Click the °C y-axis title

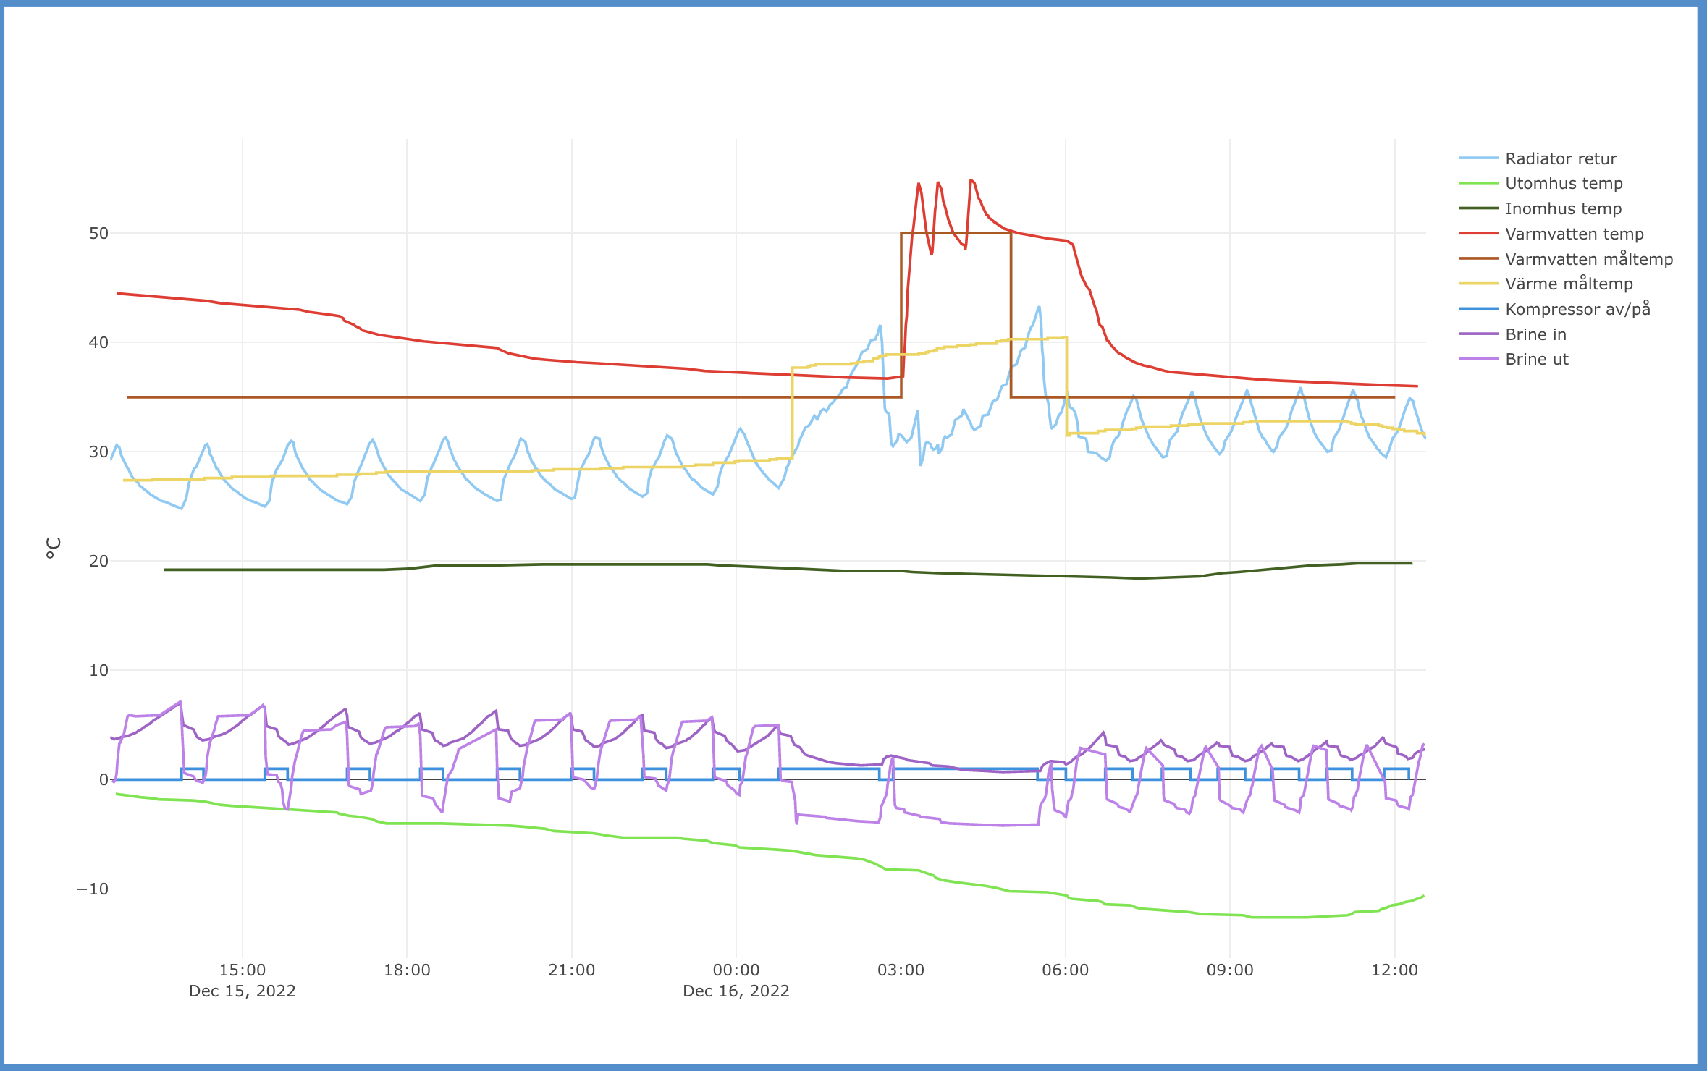pos(54,547)
